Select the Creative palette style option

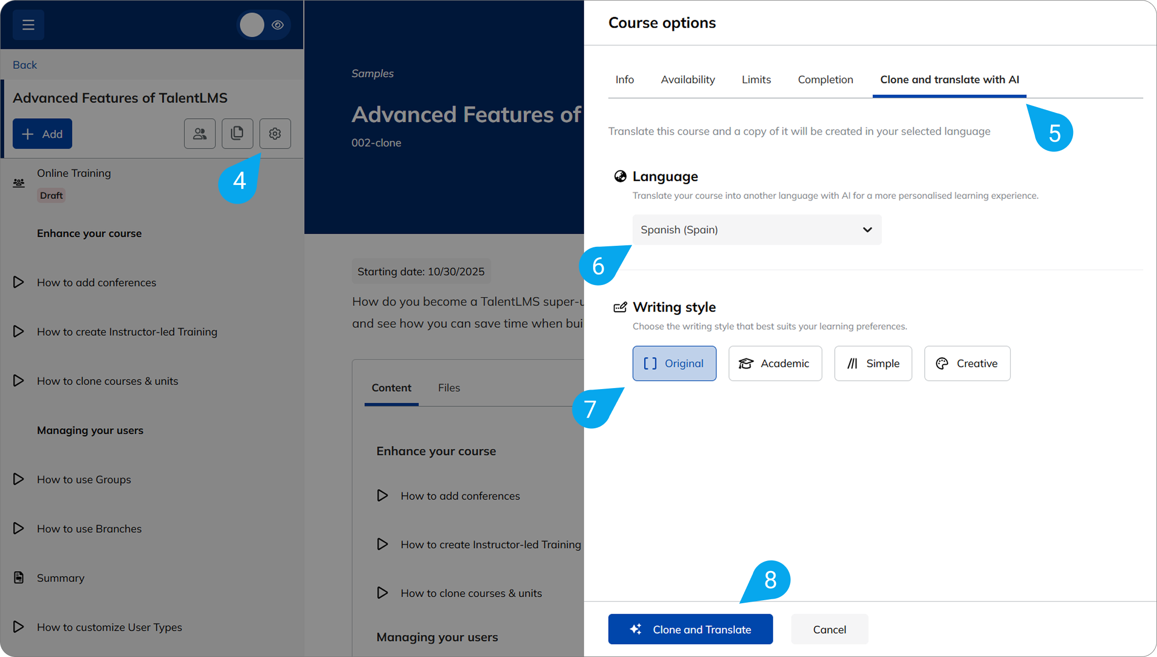pos(967,363)
